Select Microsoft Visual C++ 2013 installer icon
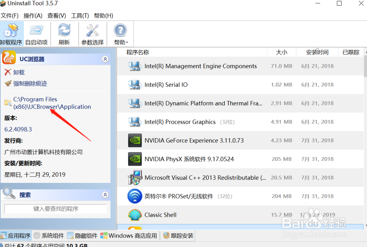 pyautogui.click(x=135, y=177)
